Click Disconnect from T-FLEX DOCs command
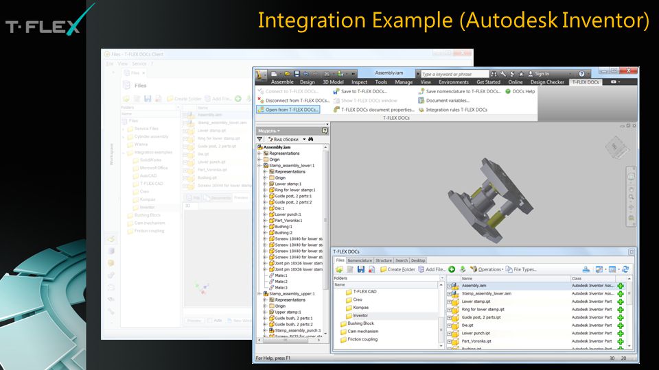Image resolution: width=659 pixels, height=370 pixels. click(293, 100)
